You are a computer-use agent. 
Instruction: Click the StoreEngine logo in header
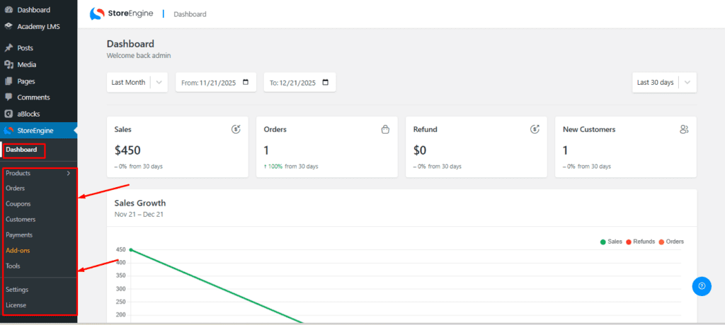tap(121, 14)
